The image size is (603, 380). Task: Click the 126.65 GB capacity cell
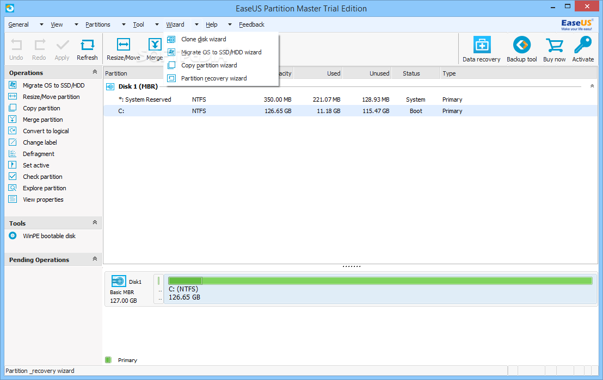coord(278,111)
